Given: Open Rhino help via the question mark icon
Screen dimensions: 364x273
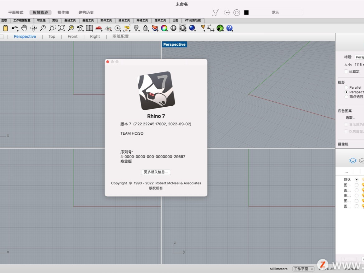Looking at the screenshot, I should point(229,28).
